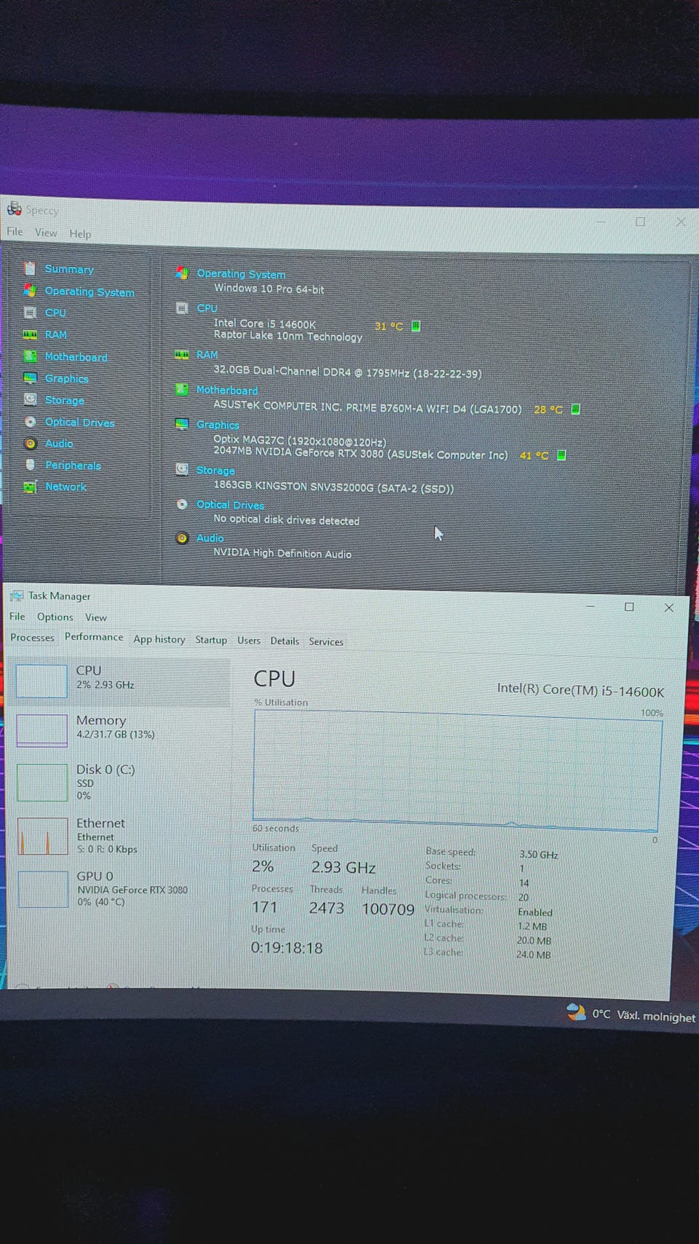Select Operating System icon in Speccy sidebar
This screenshot has width=699, height=1244.
pos(30,290)
